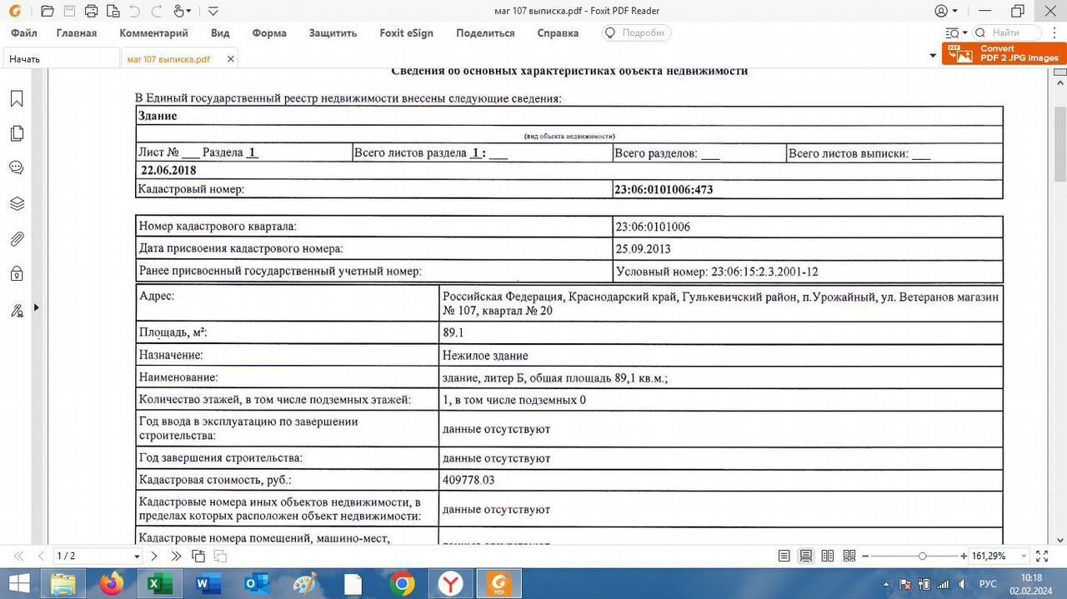Screen dimensions: 1067x599
Task: Open the Pages thumbnails panel icon
Action: (16, 134)
